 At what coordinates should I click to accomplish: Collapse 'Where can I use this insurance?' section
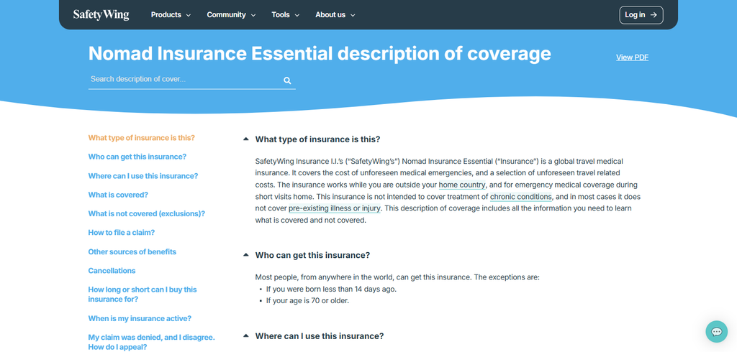tap(246, 336)
